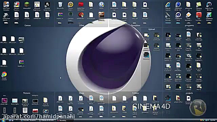Open the Animation folder in Templates
Image resolution: width=217 pixels, height=122 pixels.
(124, 5)
